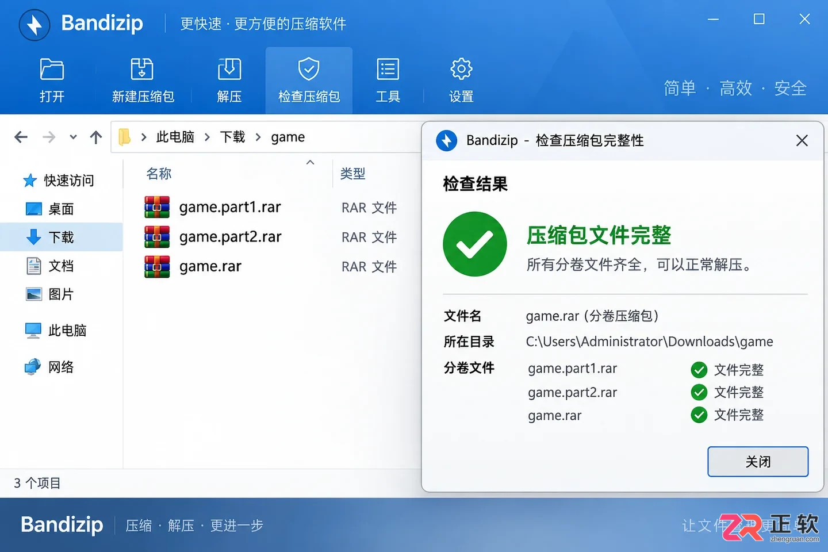828x552 pixels.
Task: Select file name game.part1.rar in list
Action: point(230,207)
